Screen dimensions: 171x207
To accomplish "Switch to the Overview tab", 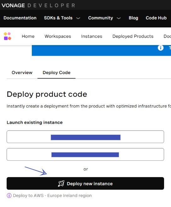I will point(22,72).
